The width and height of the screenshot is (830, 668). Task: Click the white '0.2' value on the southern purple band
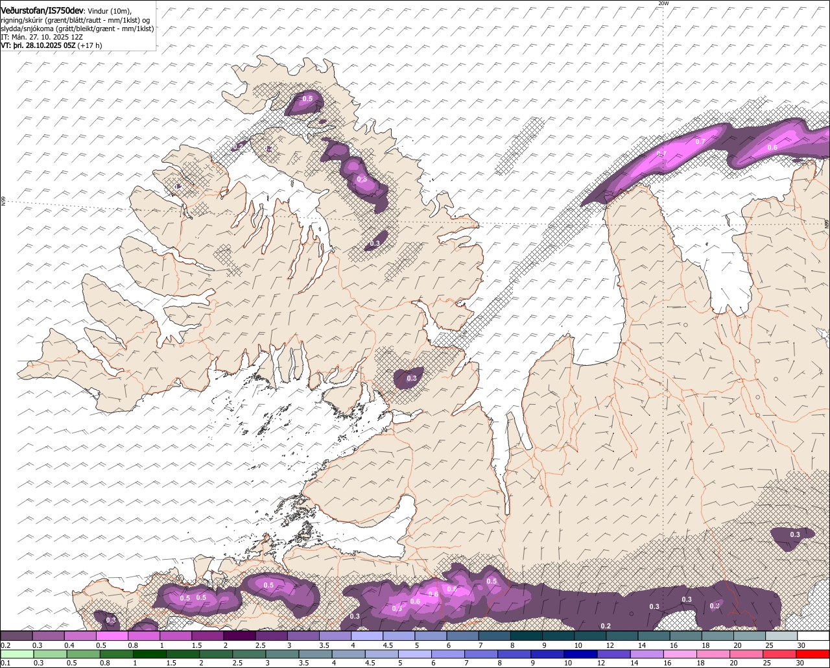point(606,626)
